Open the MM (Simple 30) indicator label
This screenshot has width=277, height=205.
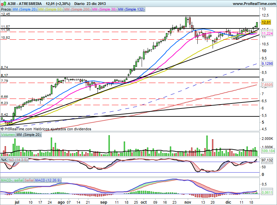(104, 9)
